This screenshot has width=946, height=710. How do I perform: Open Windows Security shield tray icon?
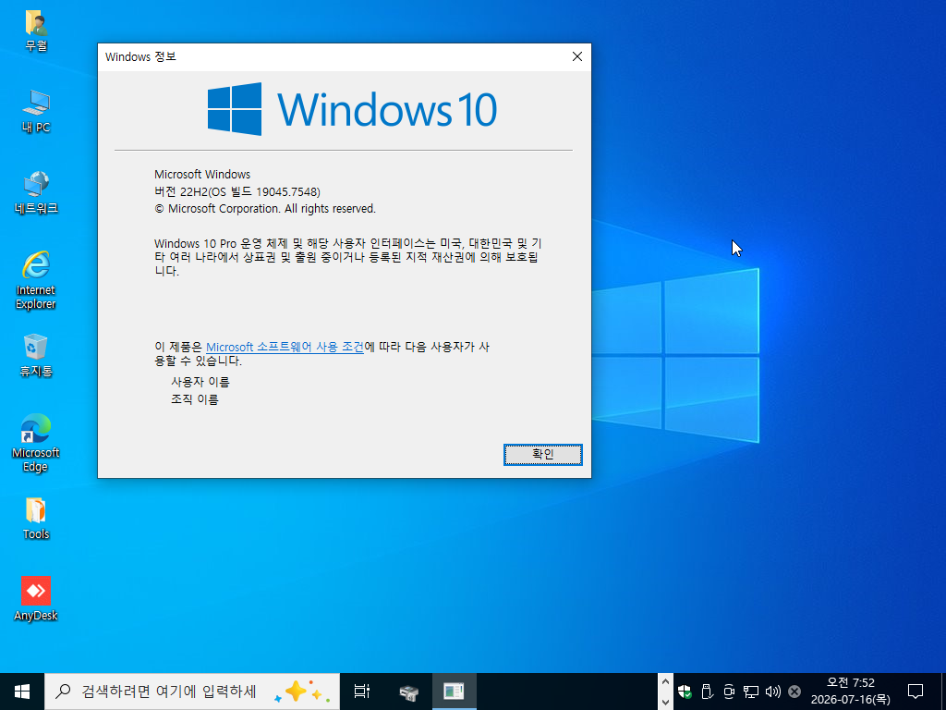click(685, 692)
